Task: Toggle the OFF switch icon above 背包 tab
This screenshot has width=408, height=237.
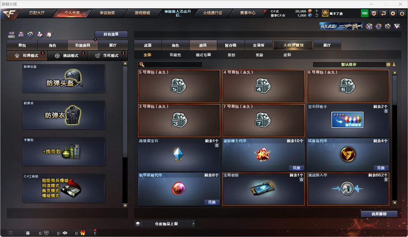Action: 11,34
